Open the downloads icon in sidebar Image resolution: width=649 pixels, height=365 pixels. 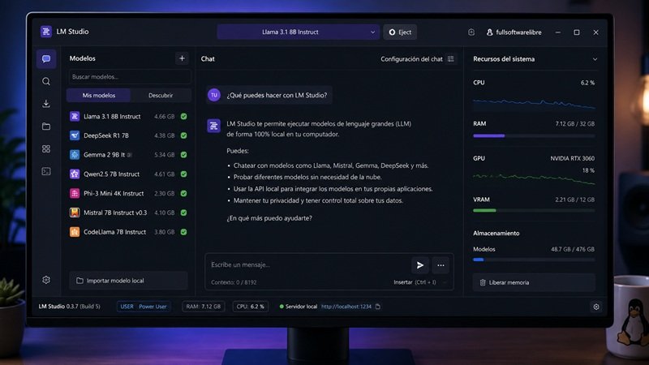(46, 104)
